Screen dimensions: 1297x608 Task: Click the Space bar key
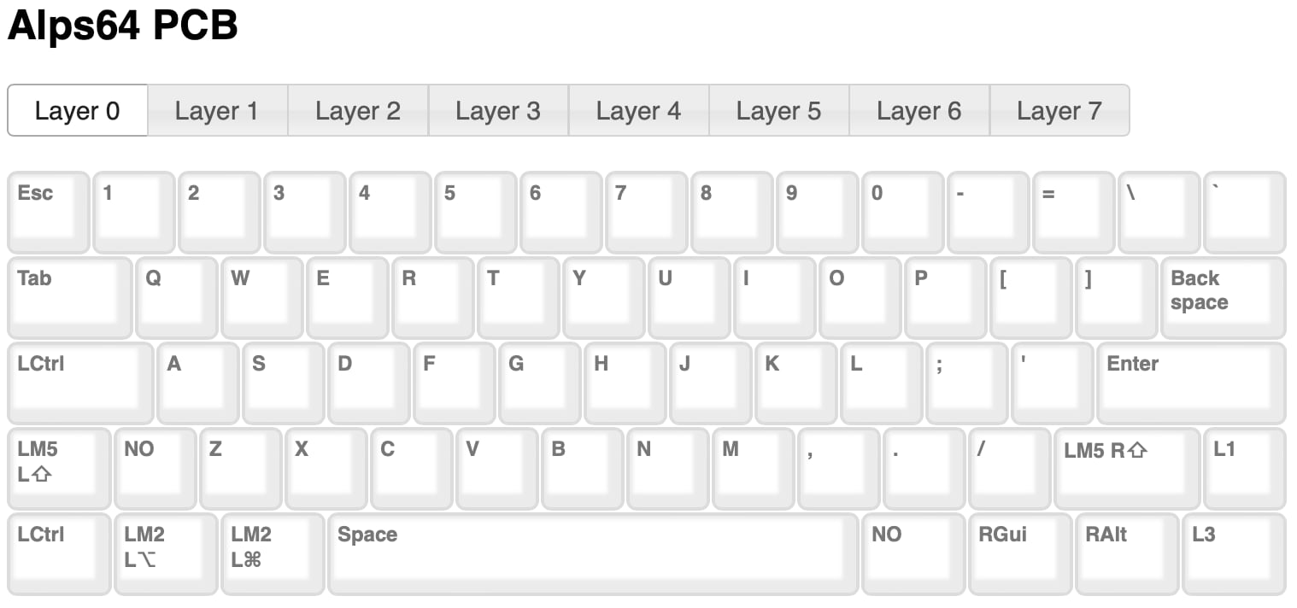click(593, 553)
